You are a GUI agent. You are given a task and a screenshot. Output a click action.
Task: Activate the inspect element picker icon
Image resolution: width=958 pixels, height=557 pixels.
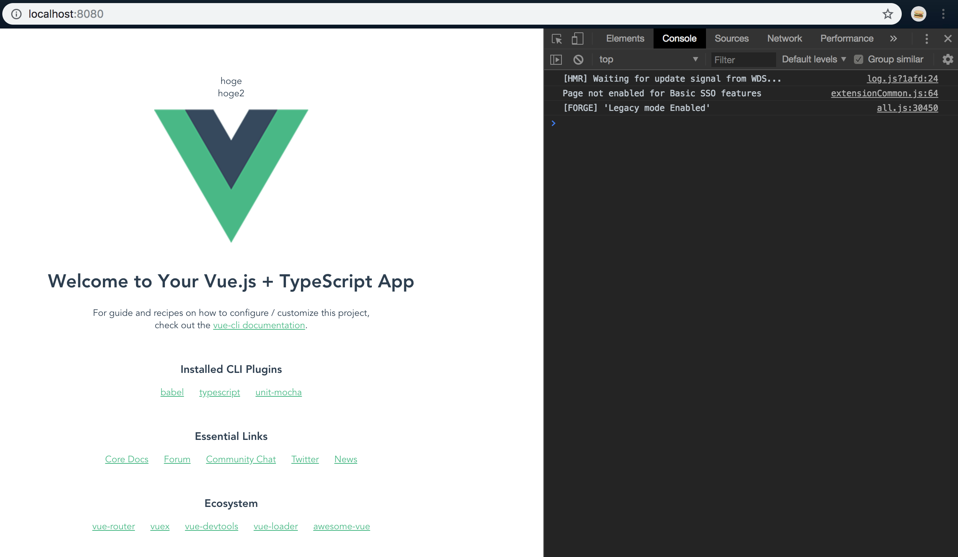click(557, 39)
